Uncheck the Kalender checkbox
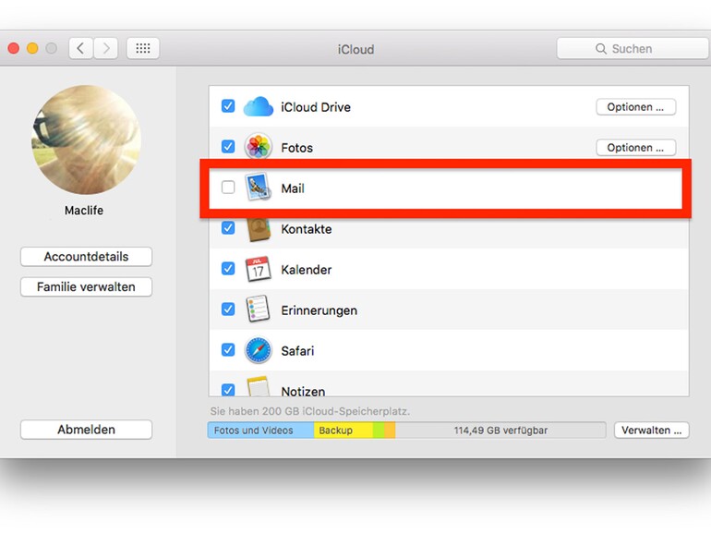The image size is (711, 534). tap(228, 269)
